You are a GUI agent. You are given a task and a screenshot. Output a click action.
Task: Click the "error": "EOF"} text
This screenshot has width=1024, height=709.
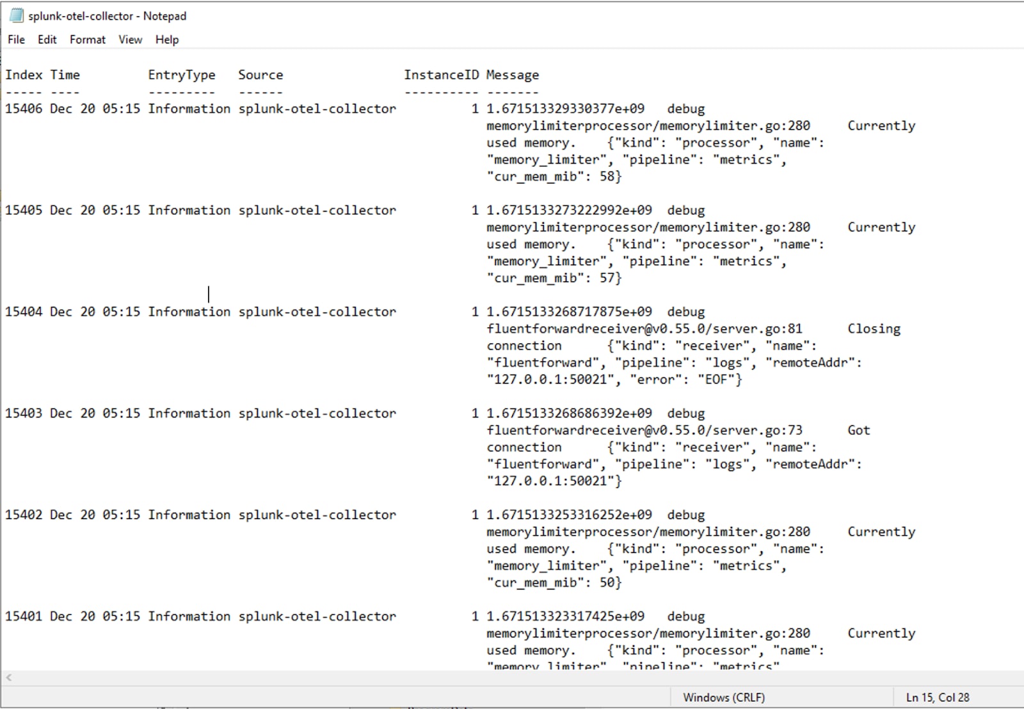[x=686, y=380]
